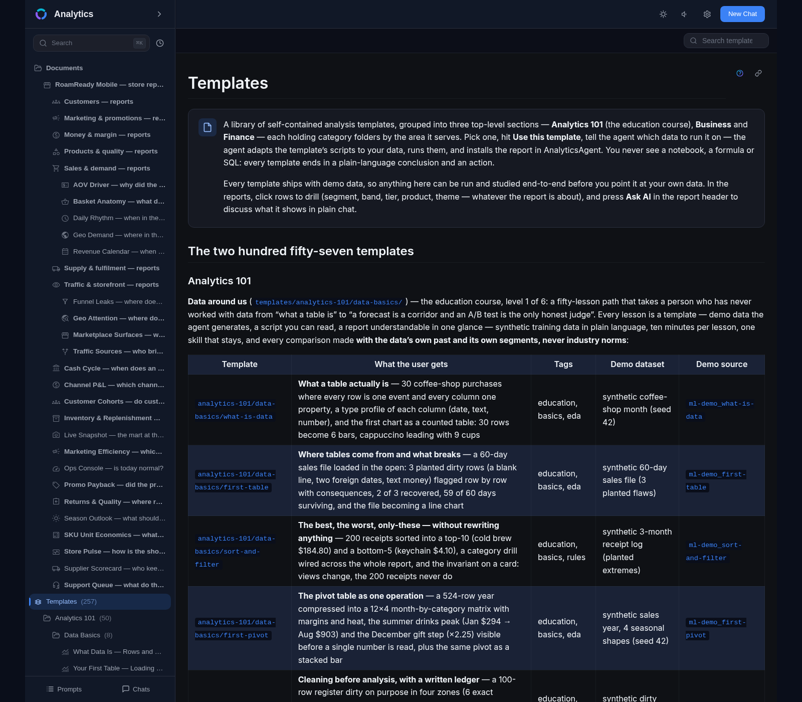Expand Analytics 101 (50) folder
802x702 pixels.
click(105, 618)
